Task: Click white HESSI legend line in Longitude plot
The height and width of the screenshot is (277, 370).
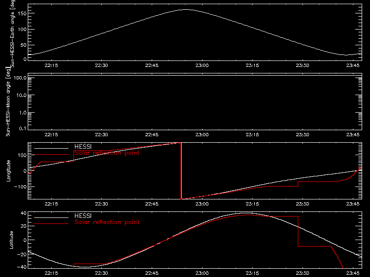Action: [51, 148]
